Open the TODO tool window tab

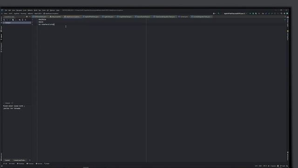tap(12, 164)
